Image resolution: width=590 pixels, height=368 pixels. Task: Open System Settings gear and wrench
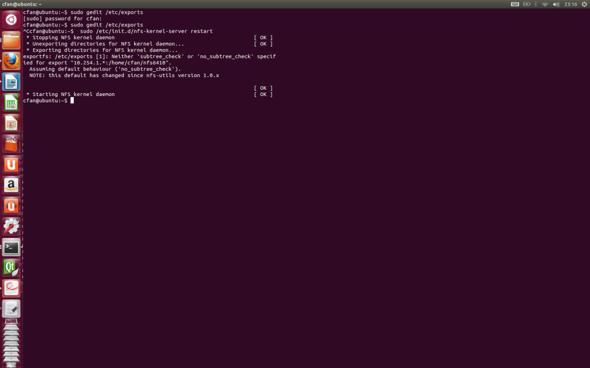coord(12,227)
